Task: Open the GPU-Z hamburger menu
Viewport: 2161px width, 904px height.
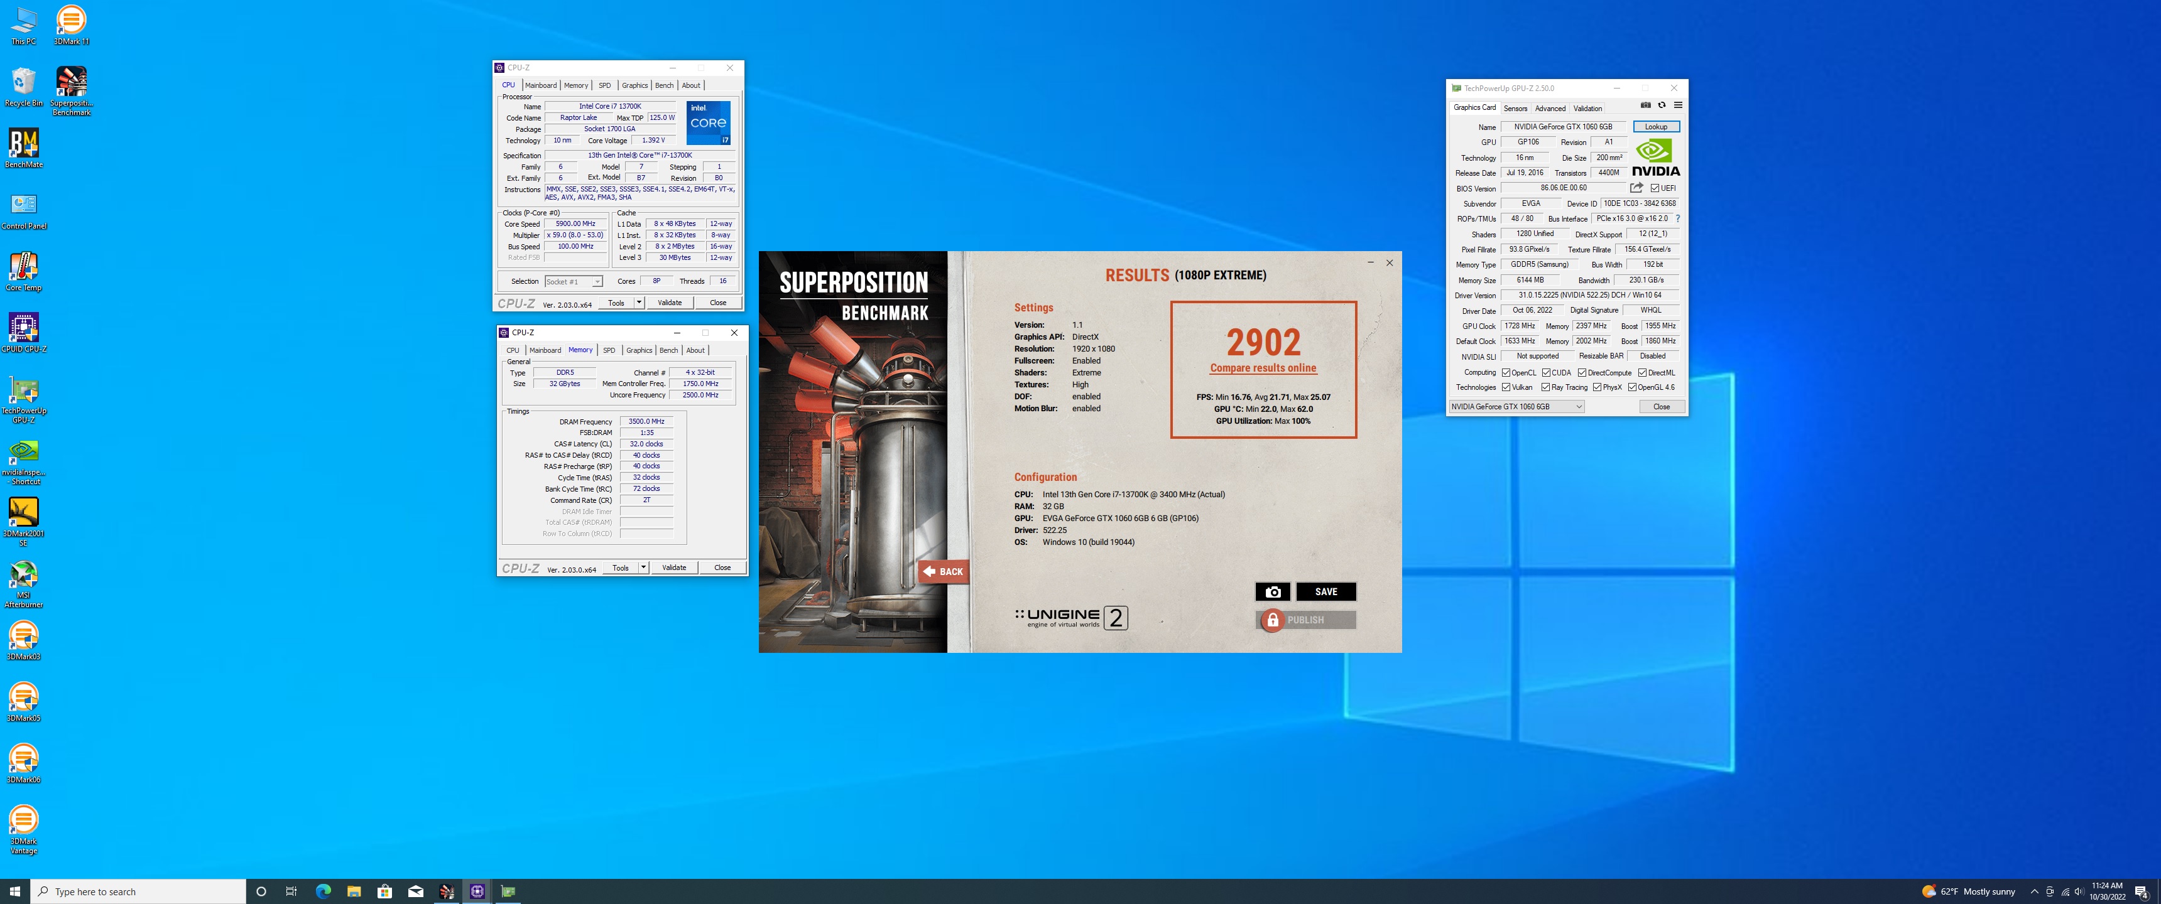Action: [x=1678, y=105]
